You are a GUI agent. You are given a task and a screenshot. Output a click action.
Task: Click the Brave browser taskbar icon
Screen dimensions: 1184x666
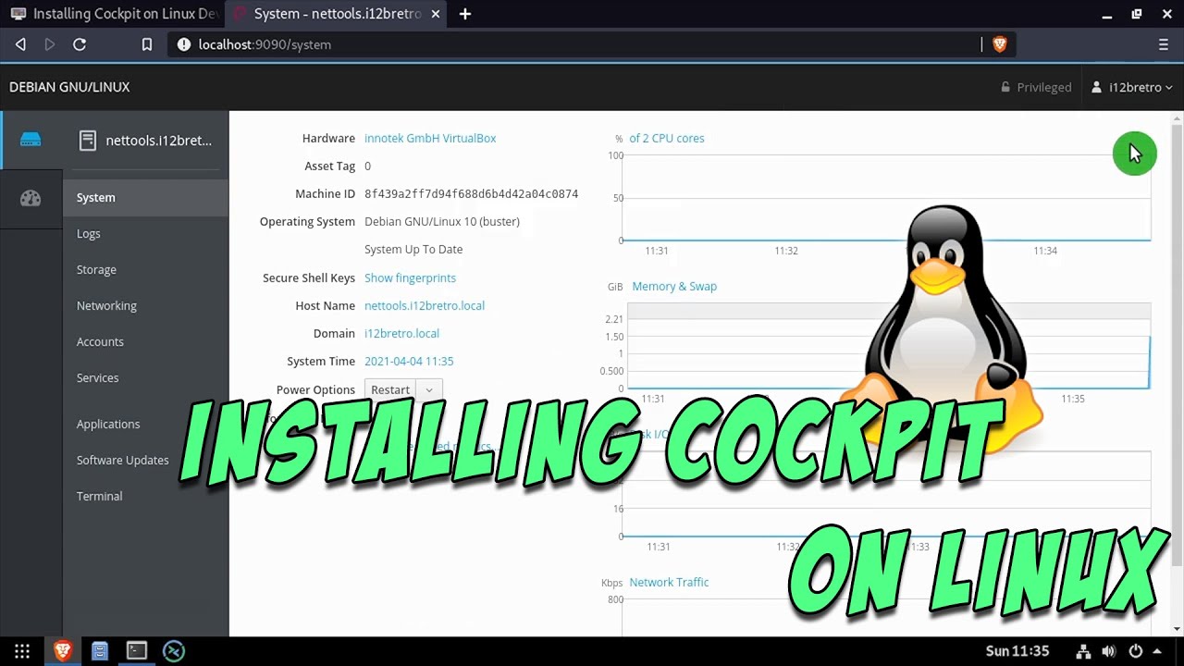[x=63, y=651]
